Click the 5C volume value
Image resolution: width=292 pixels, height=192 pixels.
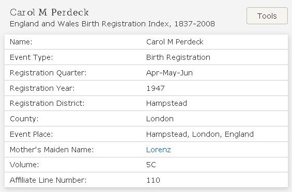point(151,165)
